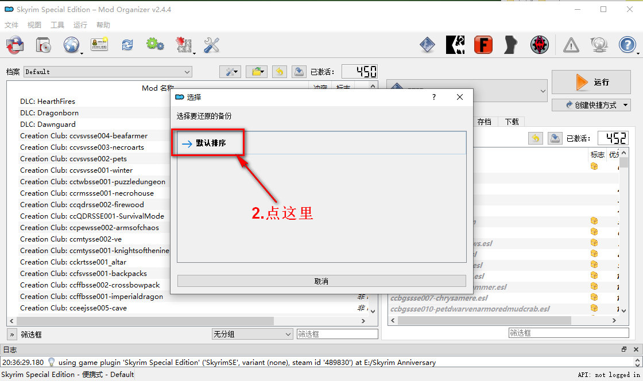Click the warning triangle notifications icon
The height and width of the screenshot is (381, 643).
click(x=571, y=44)
